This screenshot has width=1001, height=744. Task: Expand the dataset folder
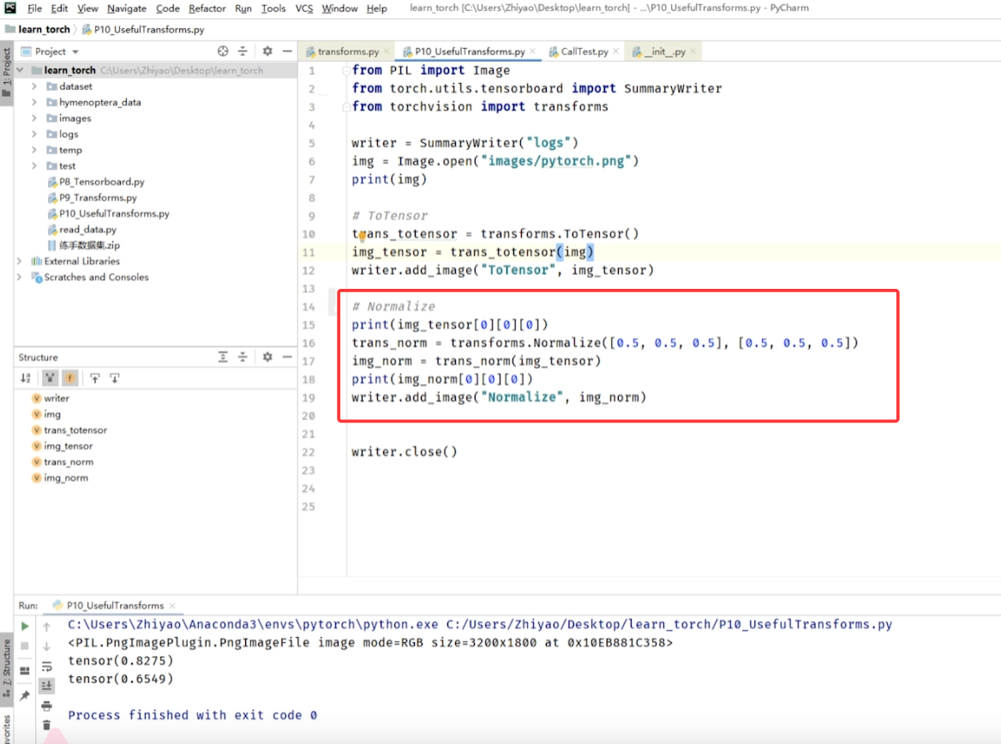[34, 87]
